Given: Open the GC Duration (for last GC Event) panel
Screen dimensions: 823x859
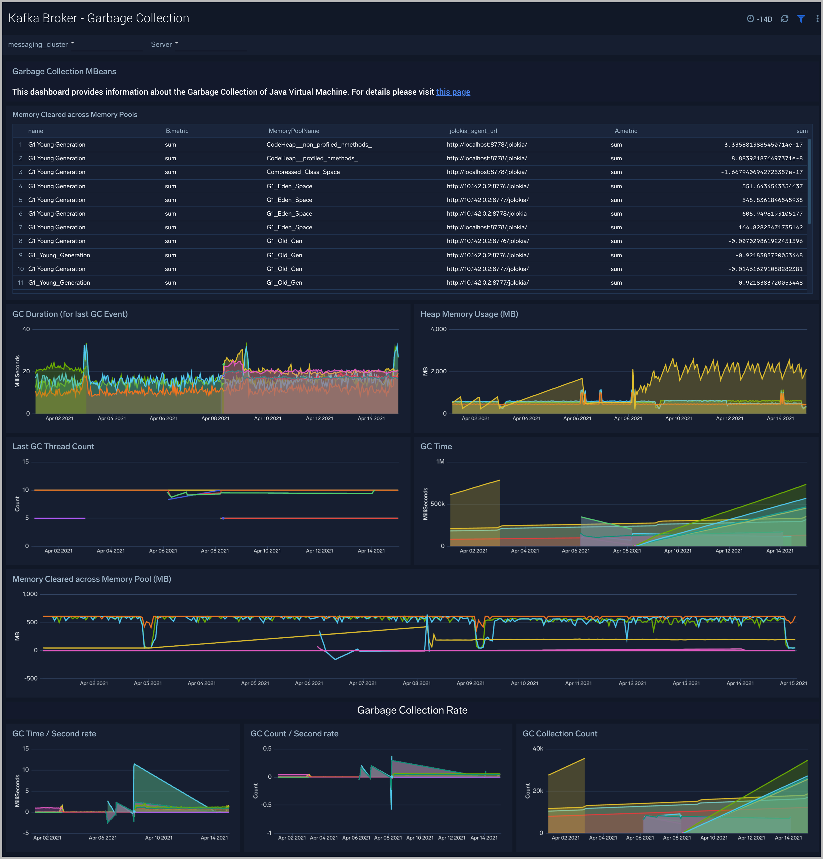Looking at the screenshot, I should click(70, 314).
